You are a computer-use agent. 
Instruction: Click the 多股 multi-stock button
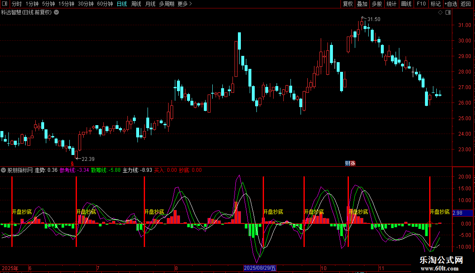[377, 4]
